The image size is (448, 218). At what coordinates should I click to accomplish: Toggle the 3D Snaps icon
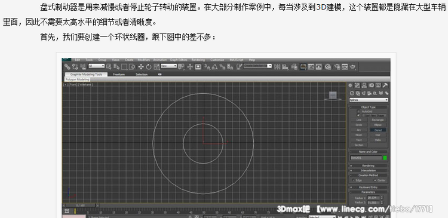click(207, 67)
